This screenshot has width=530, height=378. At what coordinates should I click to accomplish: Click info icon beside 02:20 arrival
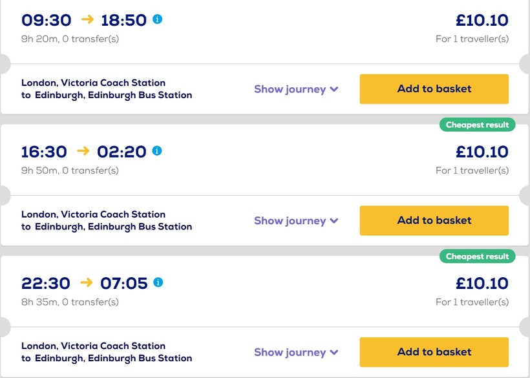(157, 151)
